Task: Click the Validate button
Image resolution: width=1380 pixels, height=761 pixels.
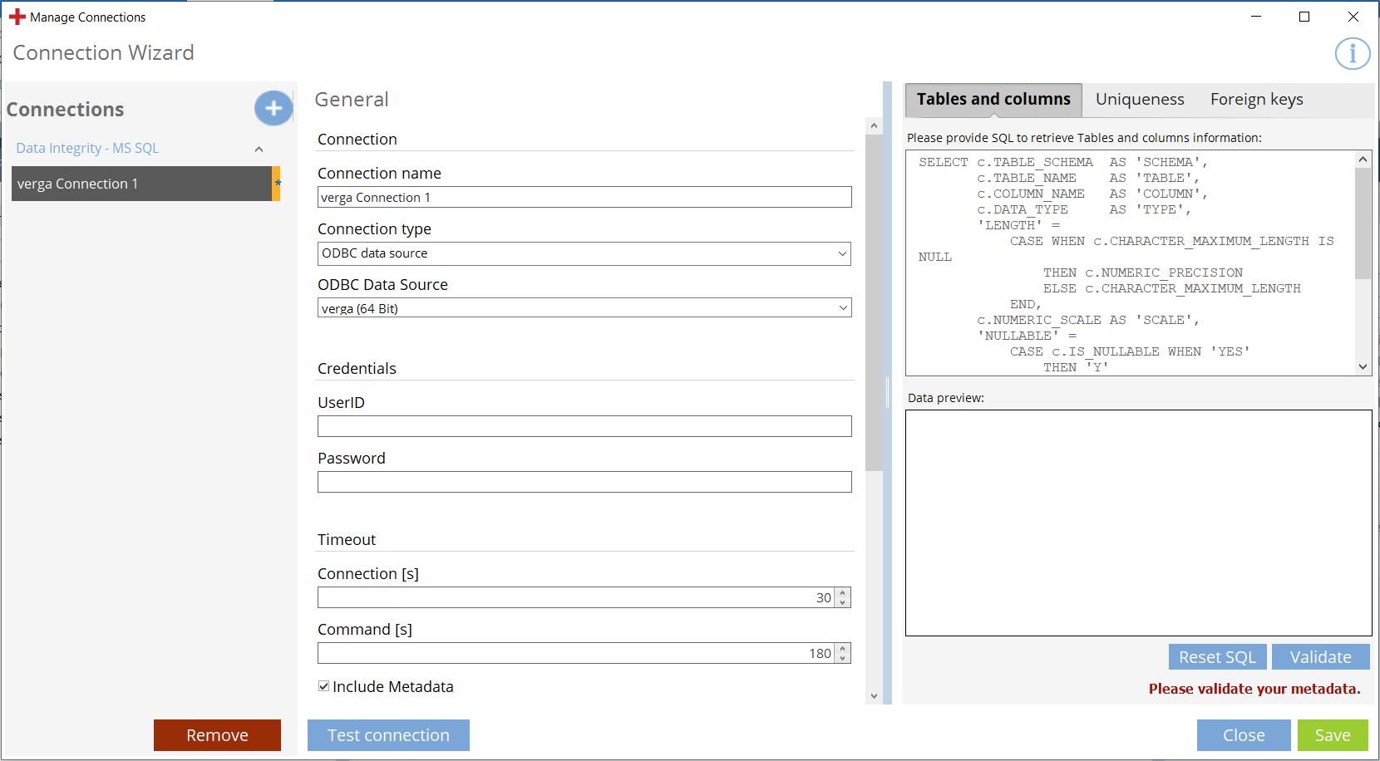Action: click(x=1320, y=657)
